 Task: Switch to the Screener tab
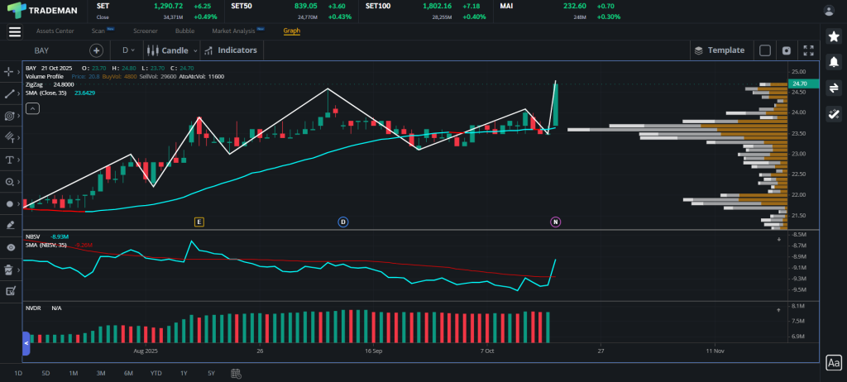(x=145, y=31)
